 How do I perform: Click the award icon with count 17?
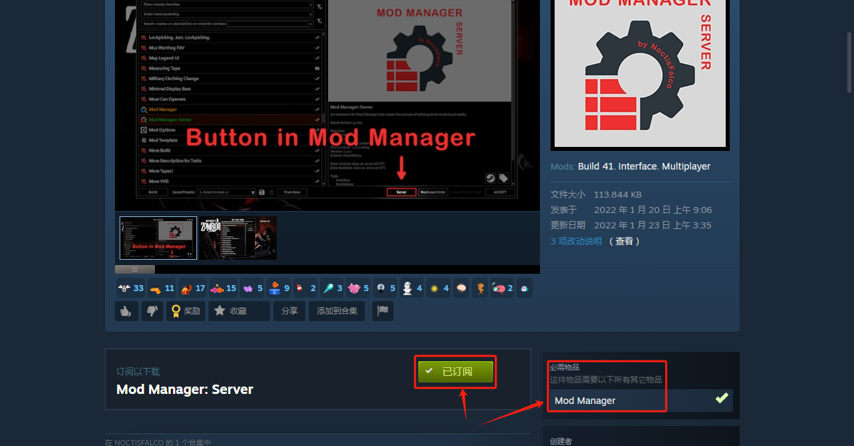tap(193, 288)
